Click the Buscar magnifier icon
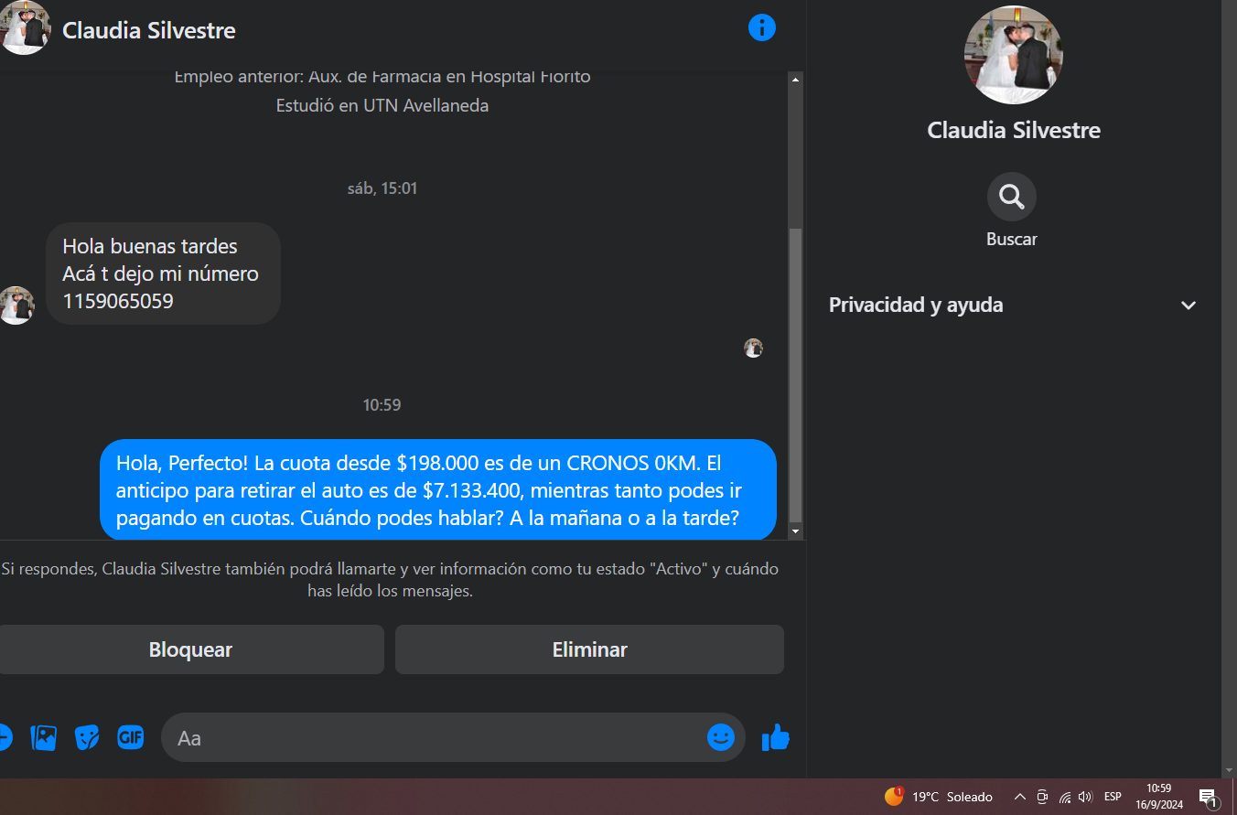This screenshot has height=815, width=1237. click(x=1011, y=197)
